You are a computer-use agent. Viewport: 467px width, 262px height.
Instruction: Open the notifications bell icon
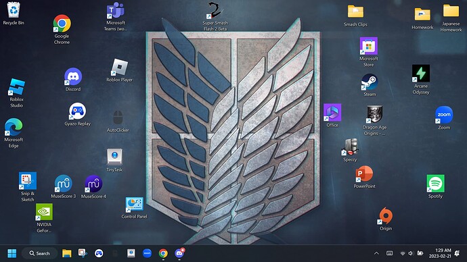point(457,253)
